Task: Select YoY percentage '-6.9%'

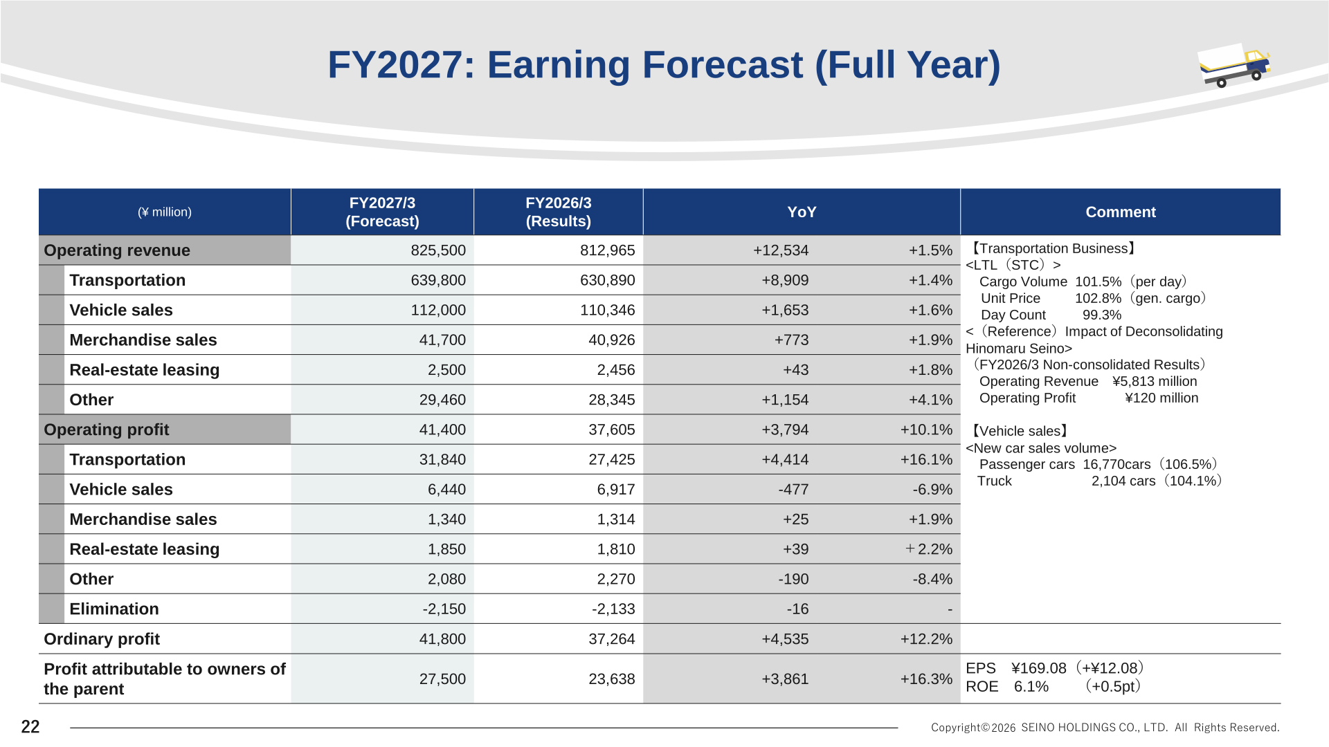Action: click(x=932, y=490)
